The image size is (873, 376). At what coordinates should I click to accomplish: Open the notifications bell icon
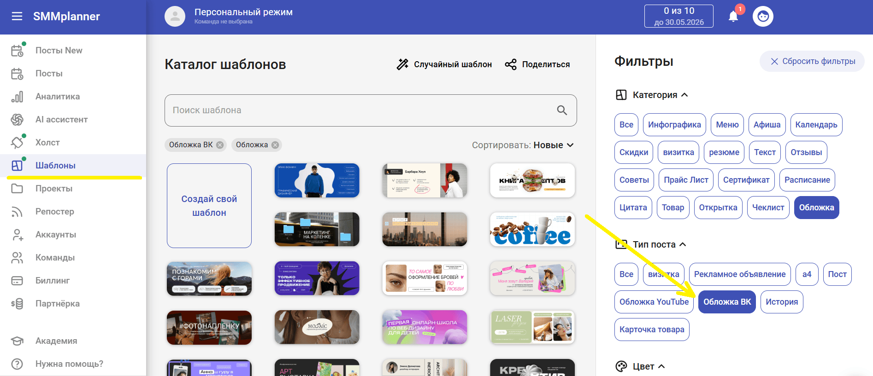(x=733, y=17)
